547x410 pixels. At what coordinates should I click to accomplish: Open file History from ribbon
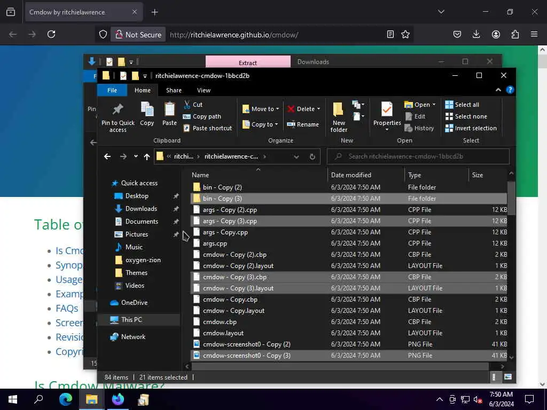419,128
